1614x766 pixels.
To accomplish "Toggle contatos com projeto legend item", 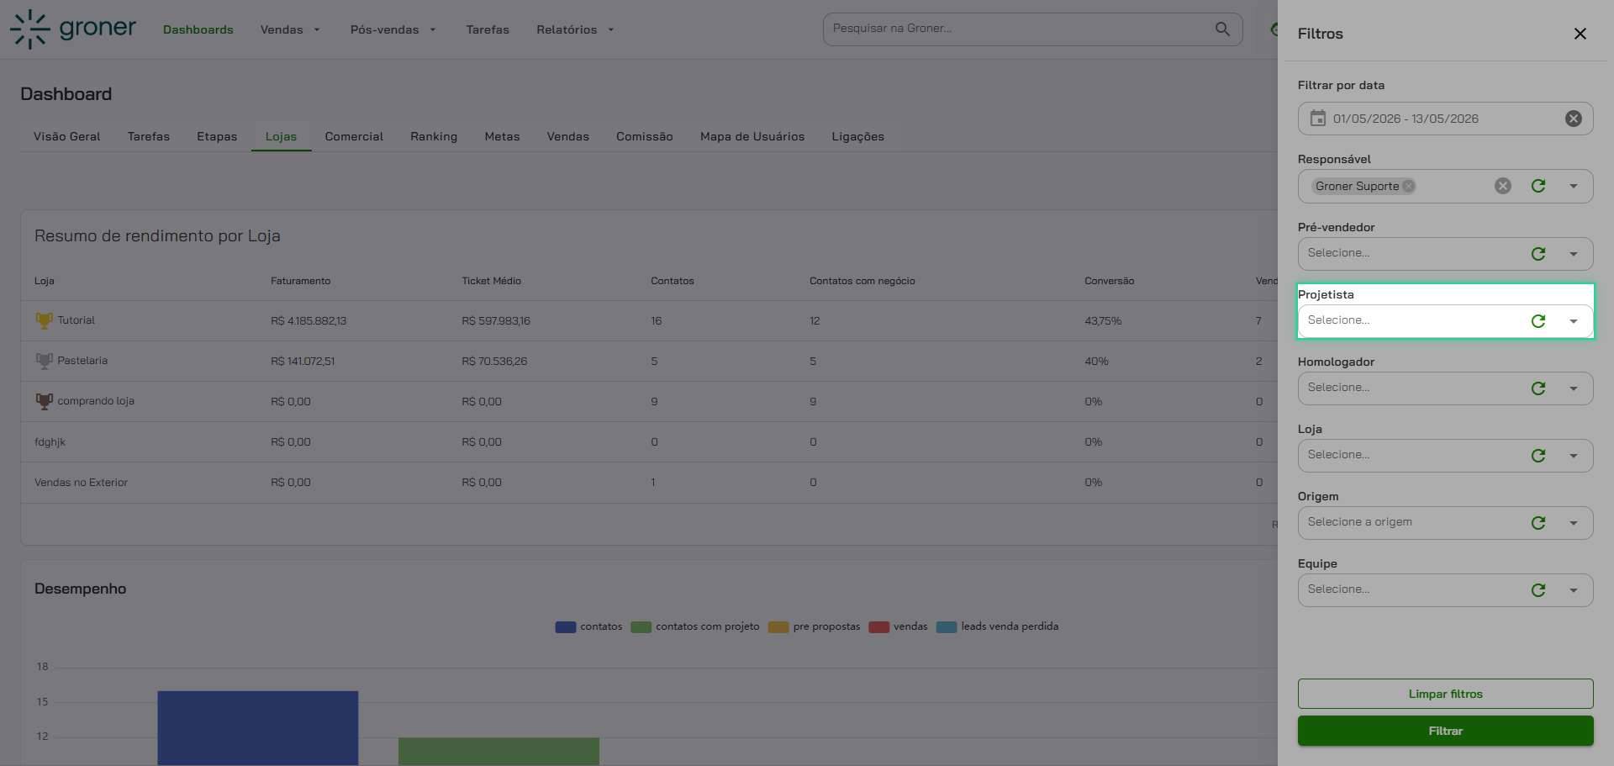I will point(694,626).
